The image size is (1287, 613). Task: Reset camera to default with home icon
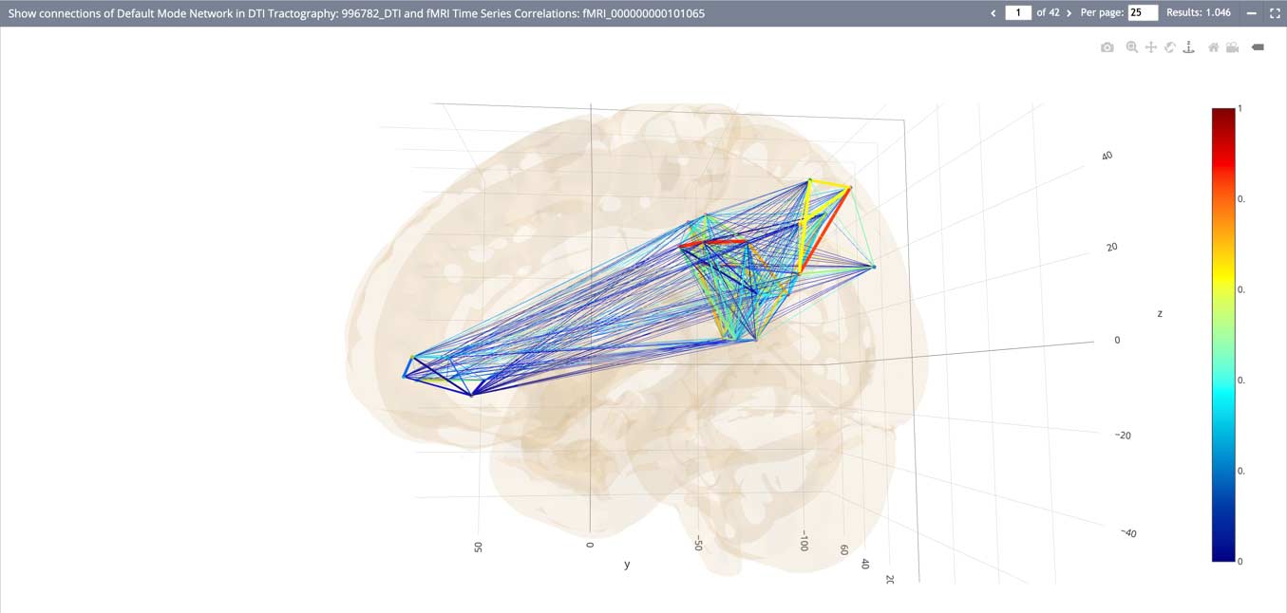click(1213, 47)
